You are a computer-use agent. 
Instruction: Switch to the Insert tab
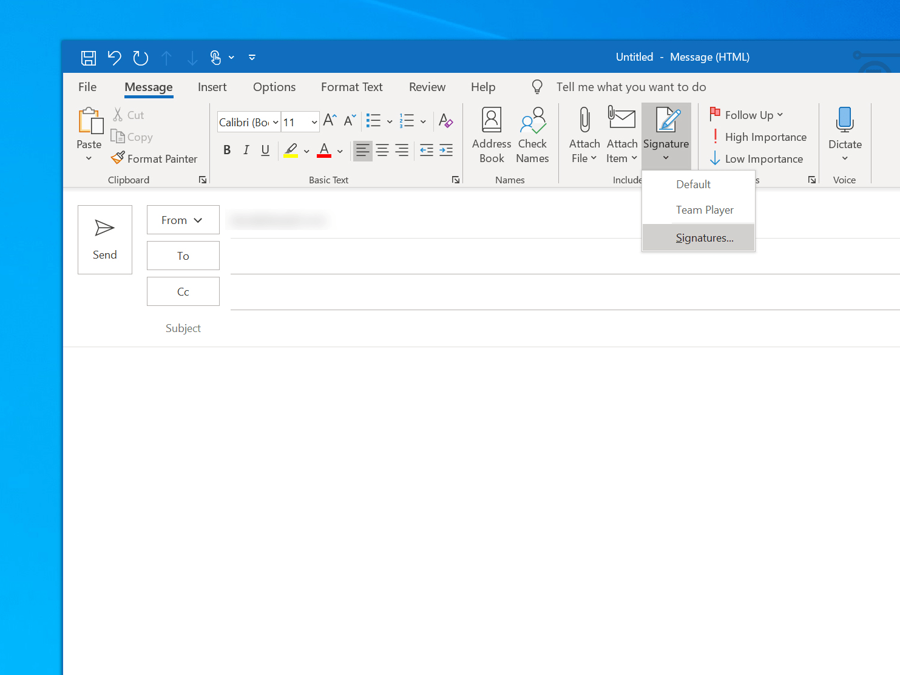point(212,87)
